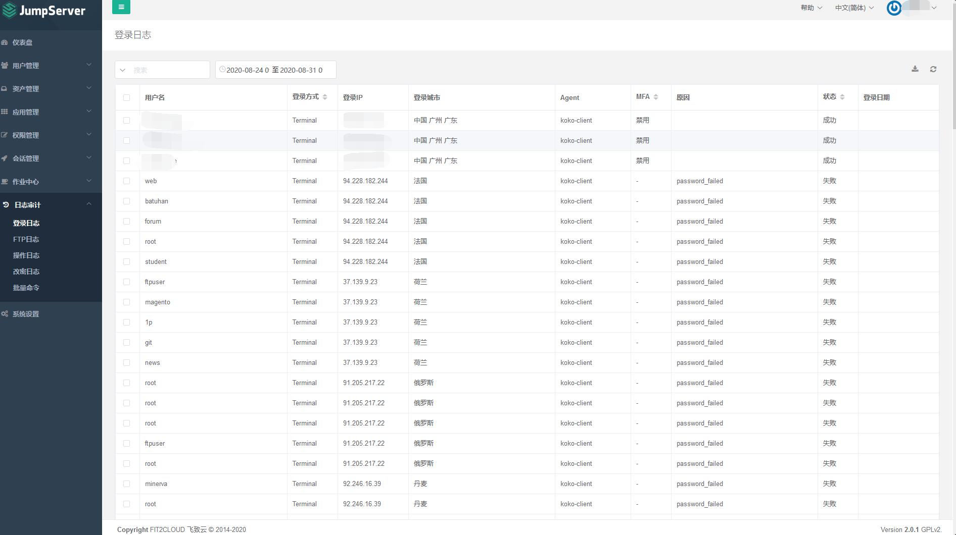Expand the 权限管理 menu chevron
The height and width of the screenshot is (535, 956).
point(89,134)
